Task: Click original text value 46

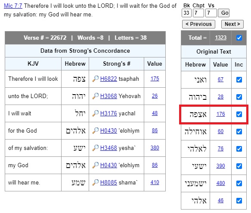Action: pos(220,200)
